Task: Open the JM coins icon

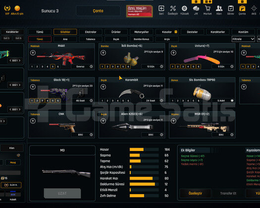Action: [196, 8]
